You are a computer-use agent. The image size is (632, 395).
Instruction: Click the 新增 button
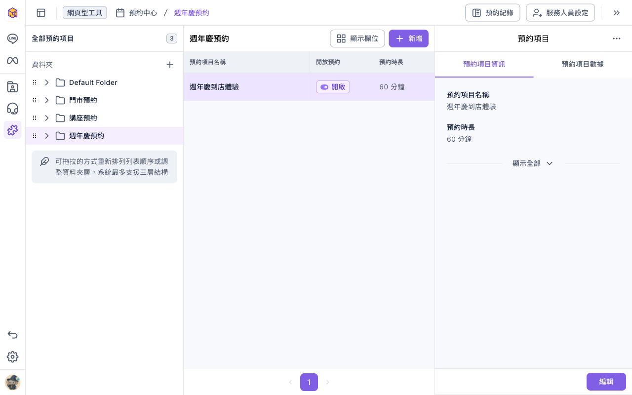coord(408,39)
